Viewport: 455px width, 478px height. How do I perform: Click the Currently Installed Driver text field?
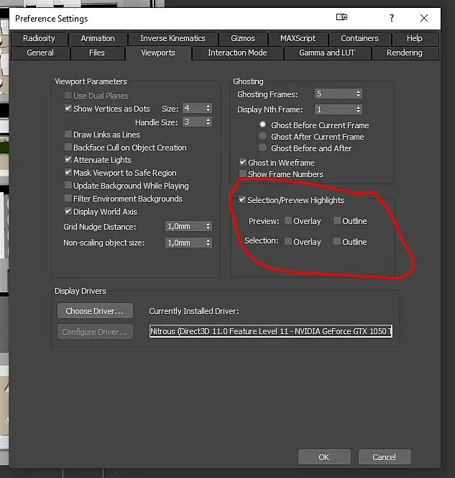click(271, 331)
